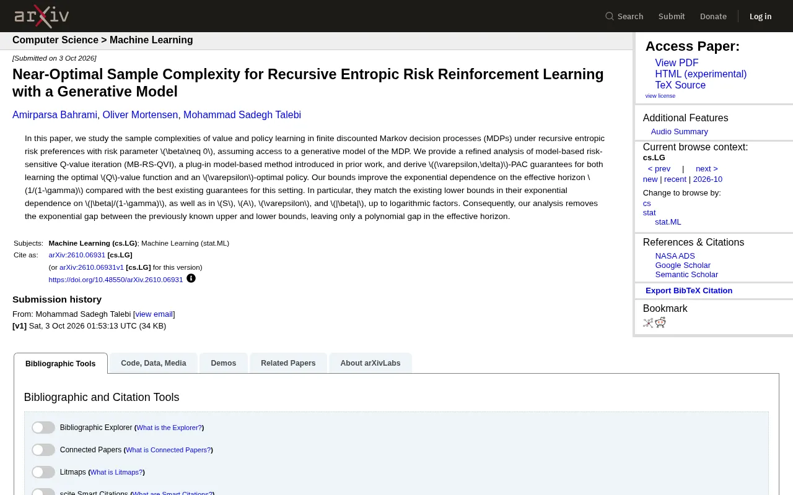The height and width of the screenshot is (495, 793).
Task: Click the DOI info icon
Action: (x=191, y=278)
